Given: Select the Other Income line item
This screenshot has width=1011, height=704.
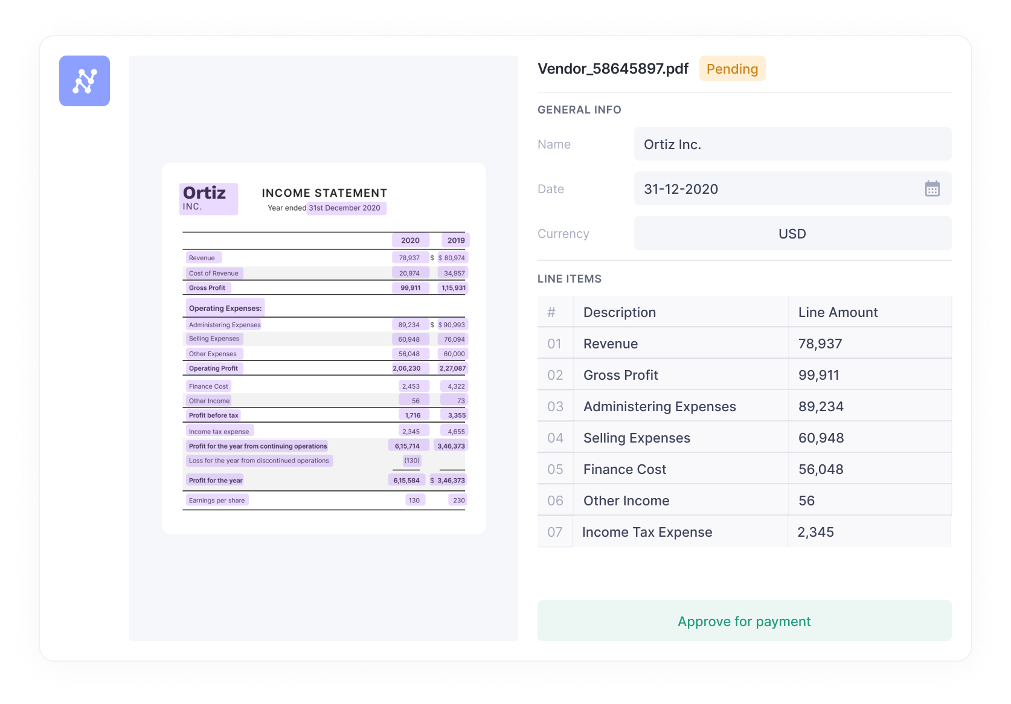Looking at the screenshot, I should point(626,501).
